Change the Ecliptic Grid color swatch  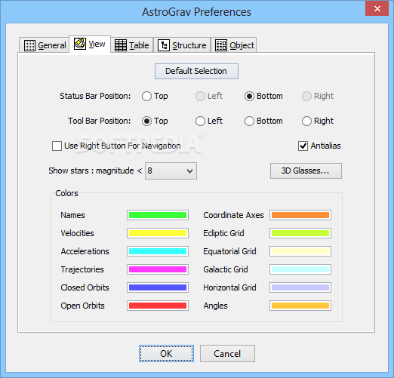300,233
